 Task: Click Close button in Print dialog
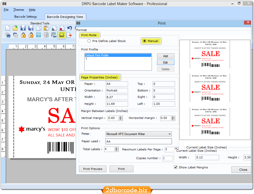click(x=242, y=170)
